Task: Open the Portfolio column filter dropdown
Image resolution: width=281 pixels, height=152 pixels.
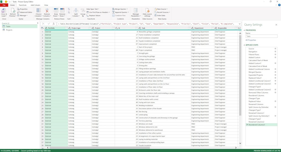Action: [x=66, y=28]
